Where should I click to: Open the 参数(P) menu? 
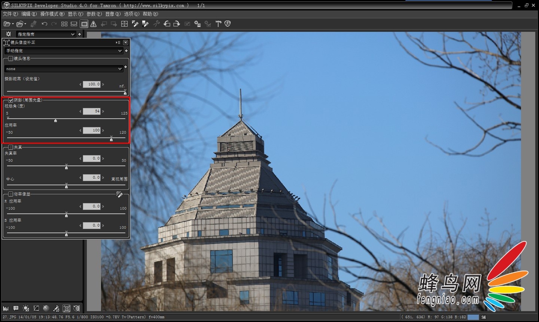click(94, 14)
